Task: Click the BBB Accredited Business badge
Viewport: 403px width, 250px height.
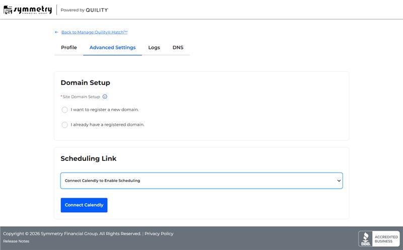Action: (x=379, y=239)
